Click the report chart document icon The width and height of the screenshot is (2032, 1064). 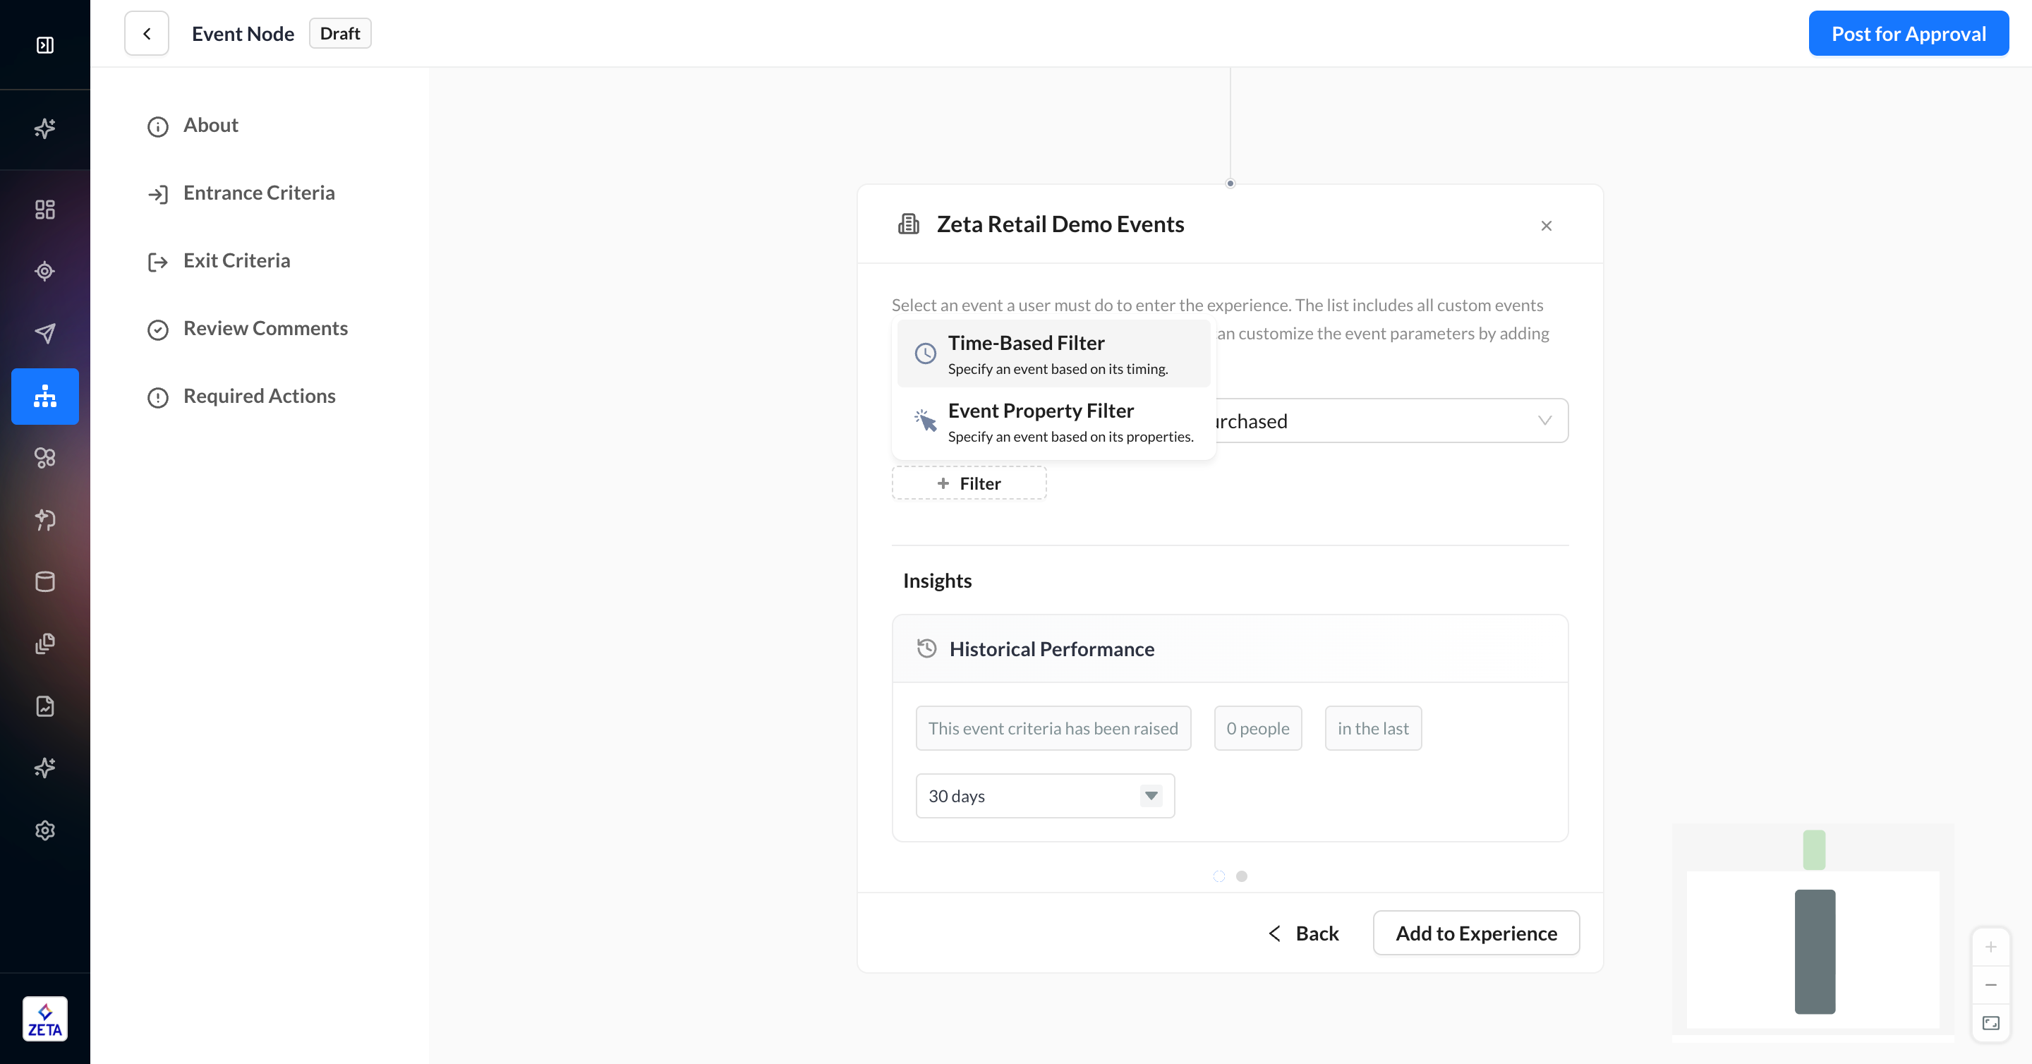pyautogui.click(x=45, y=706)
